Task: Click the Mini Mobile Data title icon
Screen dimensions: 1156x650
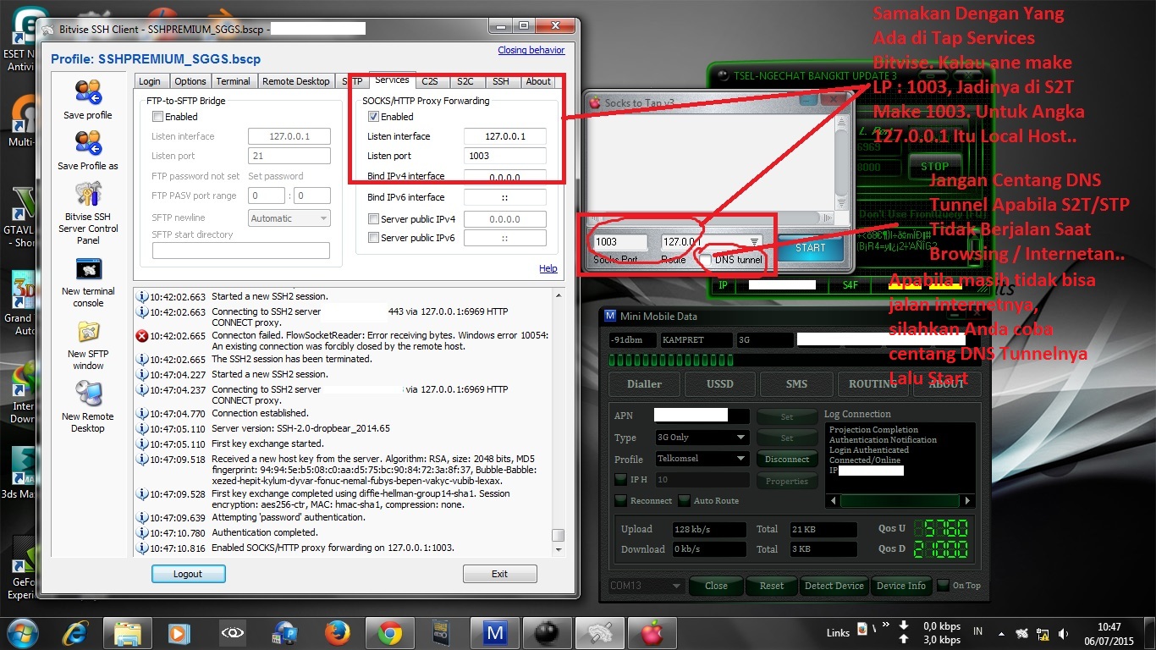Action: click(x=610, y=317)
